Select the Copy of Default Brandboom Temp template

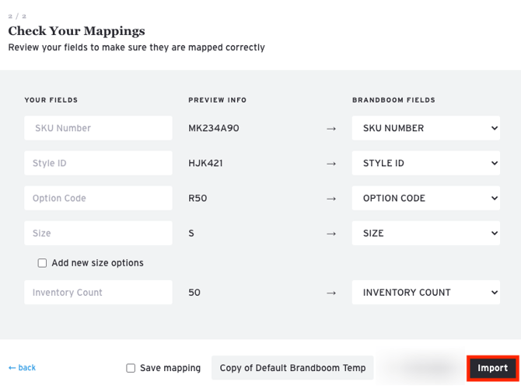[292, 368]
